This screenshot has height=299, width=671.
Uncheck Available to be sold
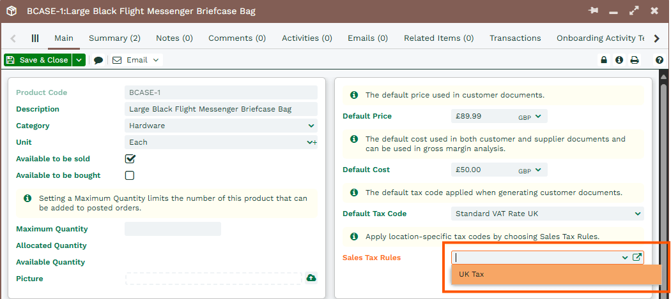(130, 159)
